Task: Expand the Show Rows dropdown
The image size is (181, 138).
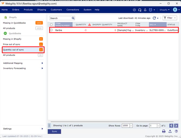Action: click(x=131, y=126)
